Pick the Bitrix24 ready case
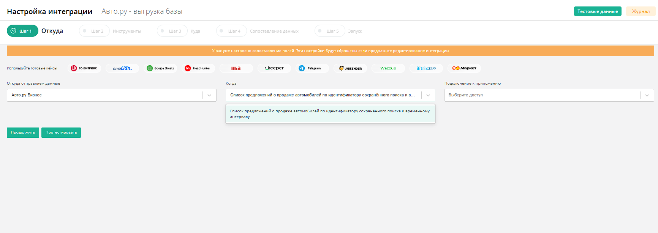This screenshot has height=233, width=658. coord(426,68)
